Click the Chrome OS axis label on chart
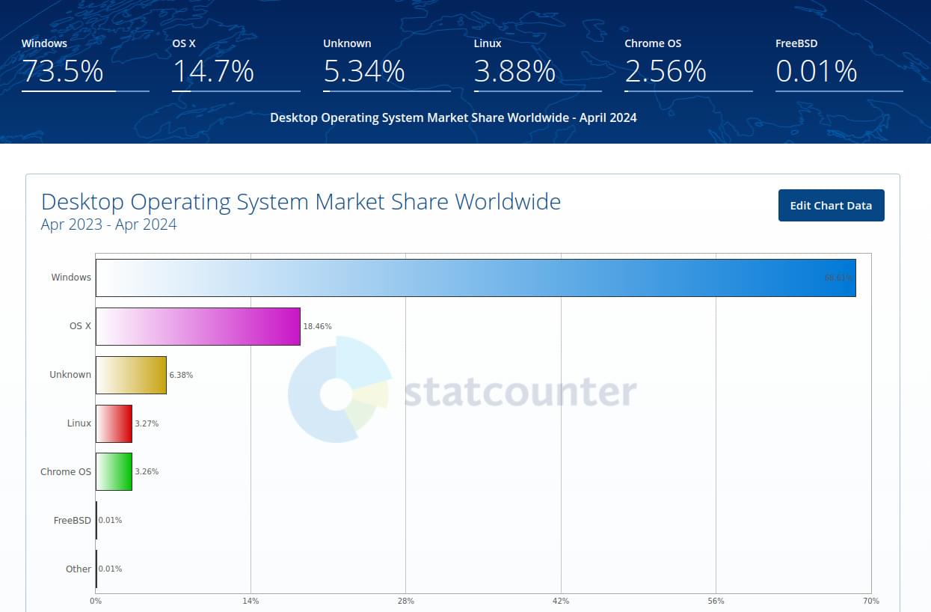The image size is (931, 612). [x=66, y=472]
